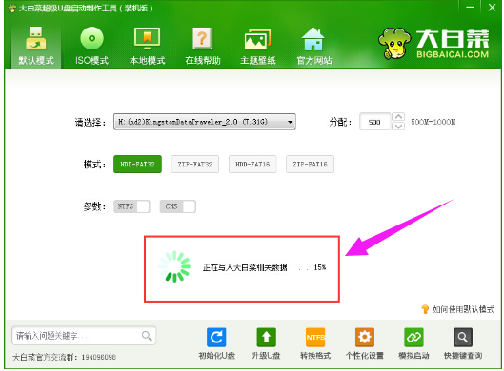Toggle the NTFS parameter switch
Viewport: 504px width, 371px height.
pos(131,206)
